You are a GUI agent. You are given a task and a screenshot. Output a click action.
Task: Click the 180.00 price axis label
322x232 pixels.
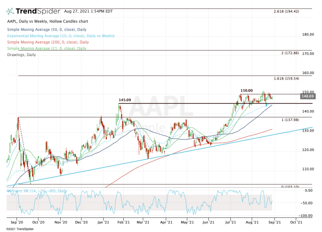[308, 35]
